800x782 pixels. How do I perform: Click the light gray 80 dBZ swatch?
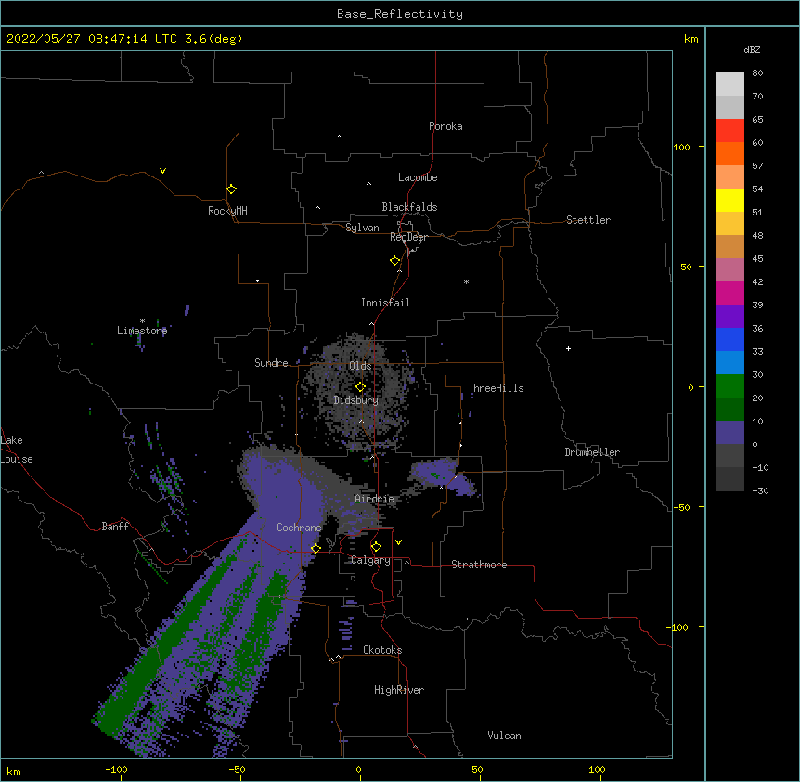point(729,84)
